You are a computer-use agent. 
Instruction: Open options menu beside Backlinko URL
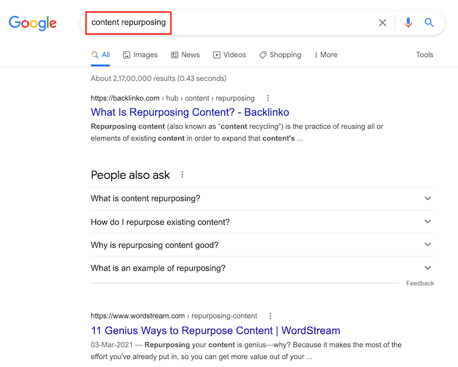pyautogui.click(x=267, y=98)
